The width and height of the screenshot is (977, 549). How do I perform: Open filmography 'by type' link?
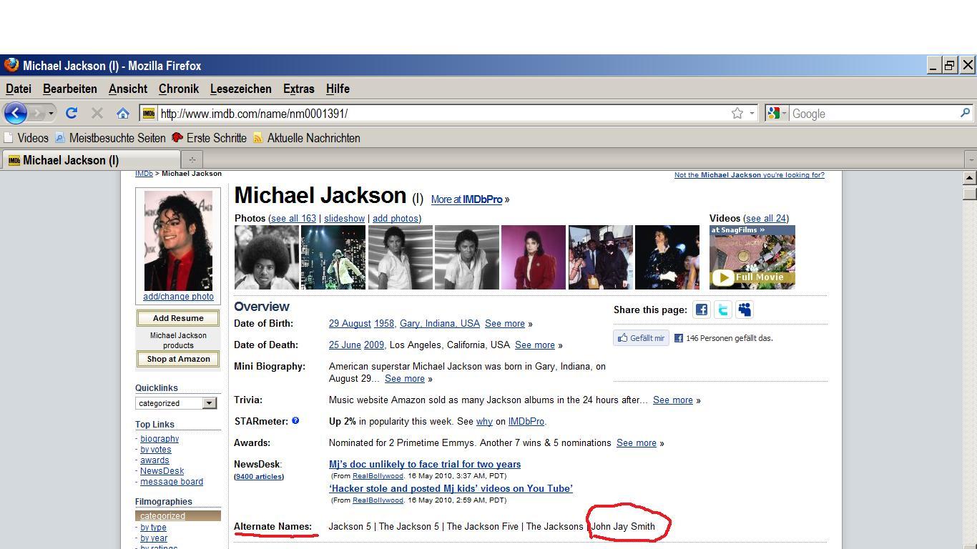(x=153, y=528)
